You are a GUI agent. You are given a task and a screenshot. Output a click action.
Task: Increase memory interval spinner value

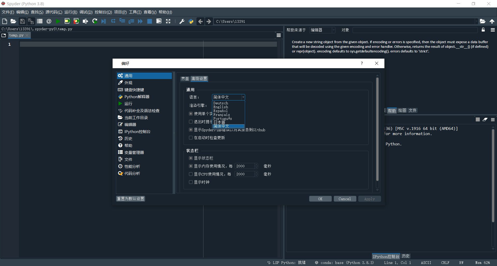point(256,165)
